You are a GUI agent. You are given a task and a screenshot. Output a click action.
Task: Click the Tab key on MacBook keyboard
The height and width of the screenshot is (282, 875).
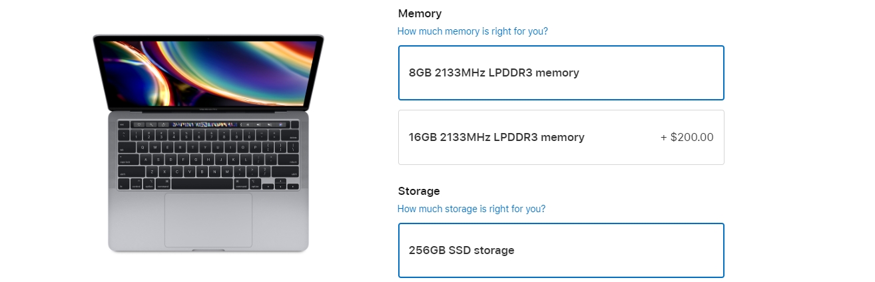pos(125,147)
